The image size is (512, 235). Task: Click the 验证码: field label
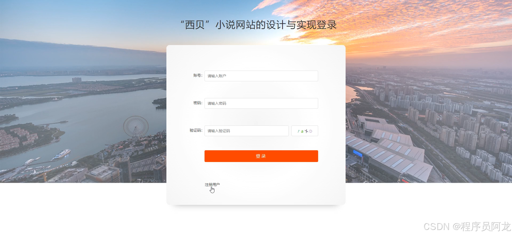tap(196, 130)
